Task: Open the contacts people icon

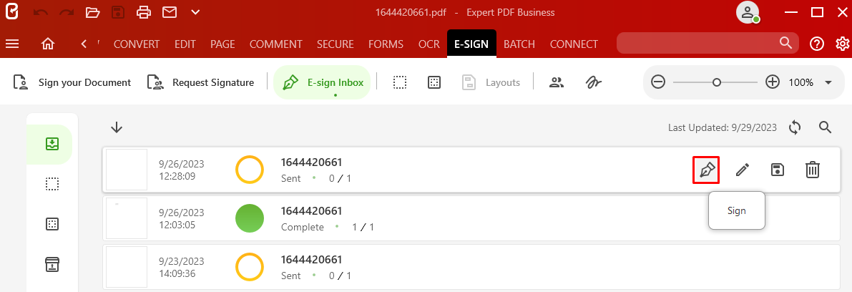Action: pyautogui.click(x=556, y=82)
